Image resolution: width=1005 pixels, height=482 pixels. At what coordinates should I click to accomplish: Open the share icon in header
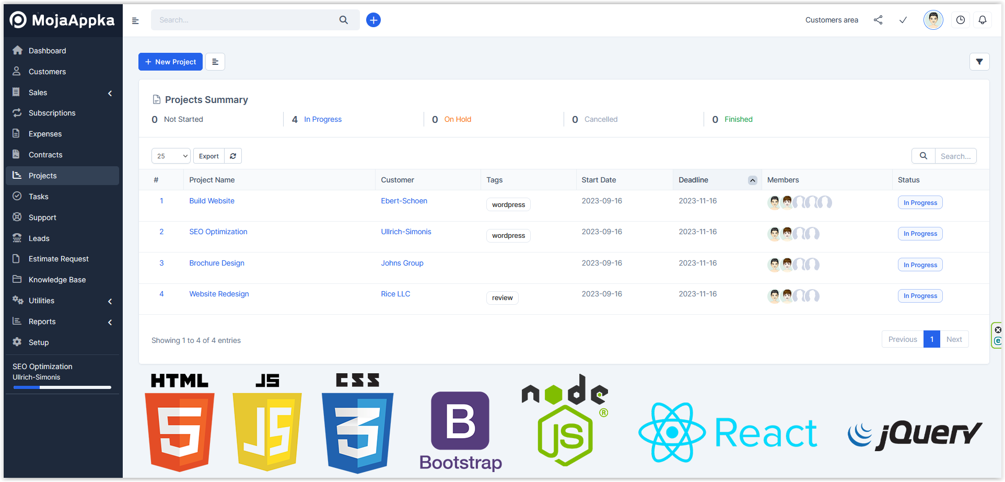878,20
